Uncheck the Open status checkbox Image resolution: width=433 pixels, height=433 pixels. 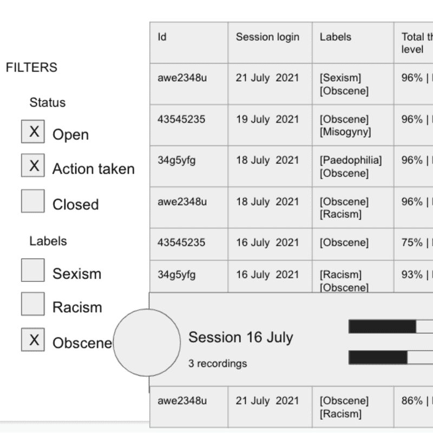[33, 132]
